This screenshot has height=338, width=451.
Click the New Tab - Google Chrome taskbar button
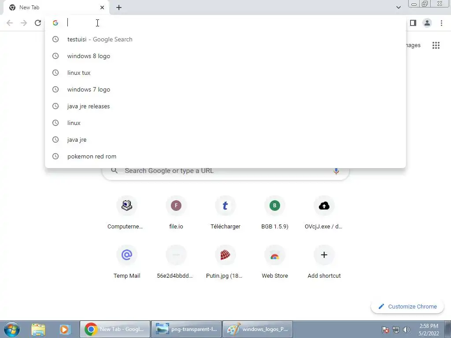(115, 329)
